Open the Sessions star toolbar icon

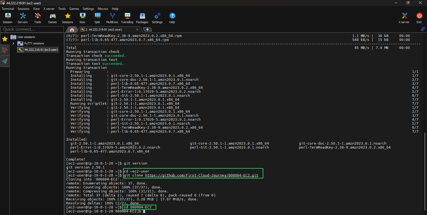pos(68,18)
